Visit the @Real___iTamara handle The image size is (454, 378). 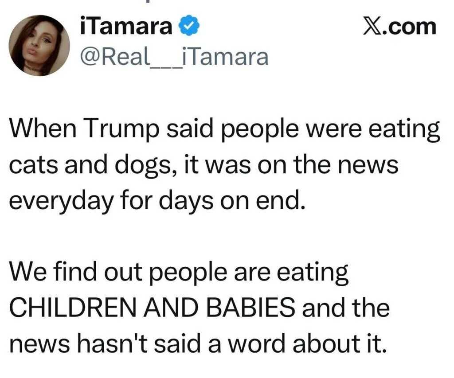point(174,57)
